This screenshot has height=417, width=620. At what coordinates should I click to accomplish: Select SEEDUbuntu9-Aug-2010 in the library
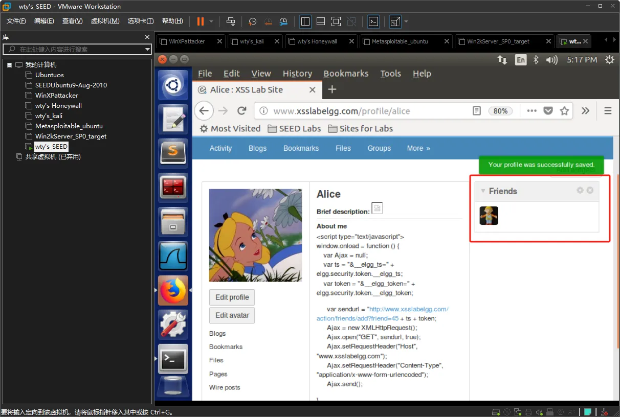71,85
